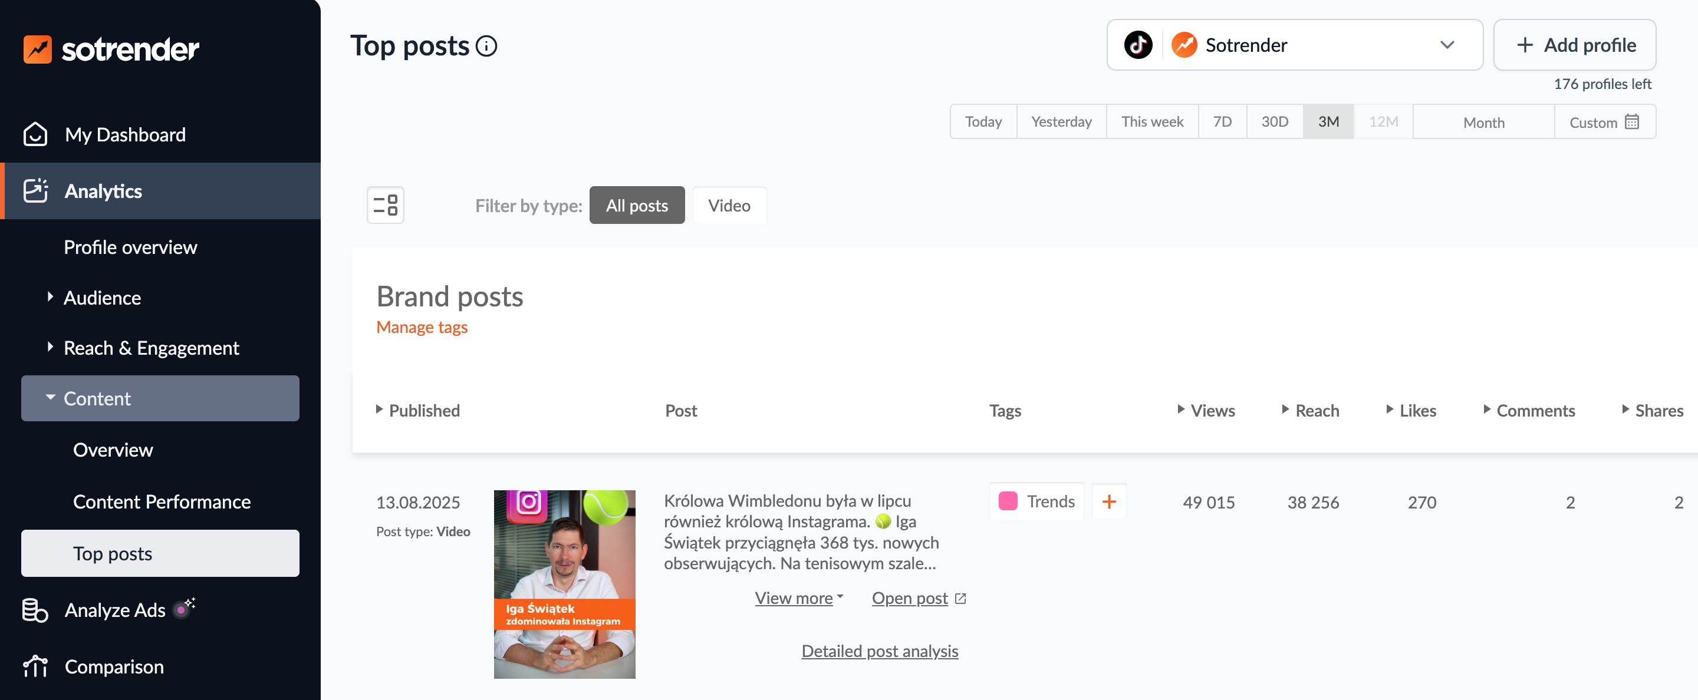The width and height of the screenshot is (1698, 700).
Task: Expand the Audience section
Action: click(101, 297)
